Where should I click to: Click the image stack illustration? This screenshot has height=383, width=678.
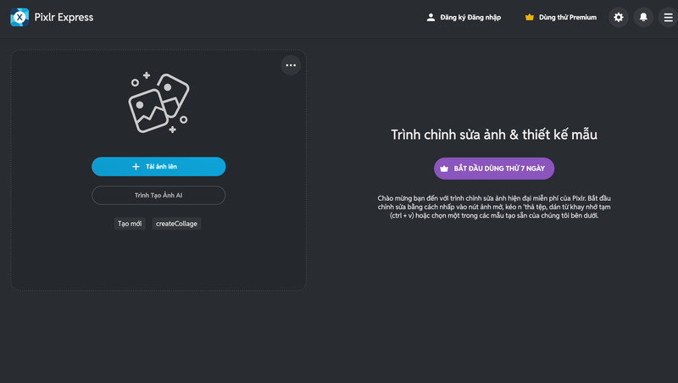tap(158, 103)
